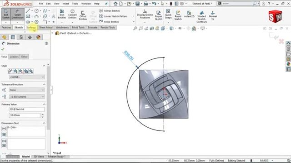Viewport: 291px width, 163px height.
Task: Click the R<DIM> dimension text box
Action: [x=26, y=131]
